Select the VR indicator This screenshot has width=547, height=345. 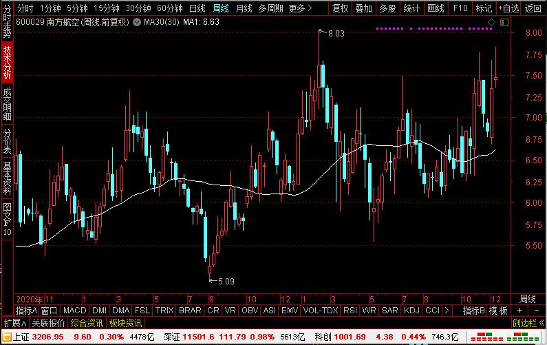(x=230, y=311)
